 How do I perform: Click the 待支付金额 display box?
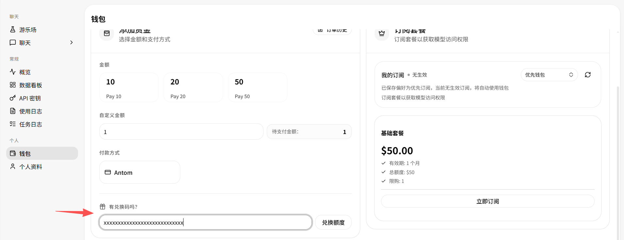309,132
